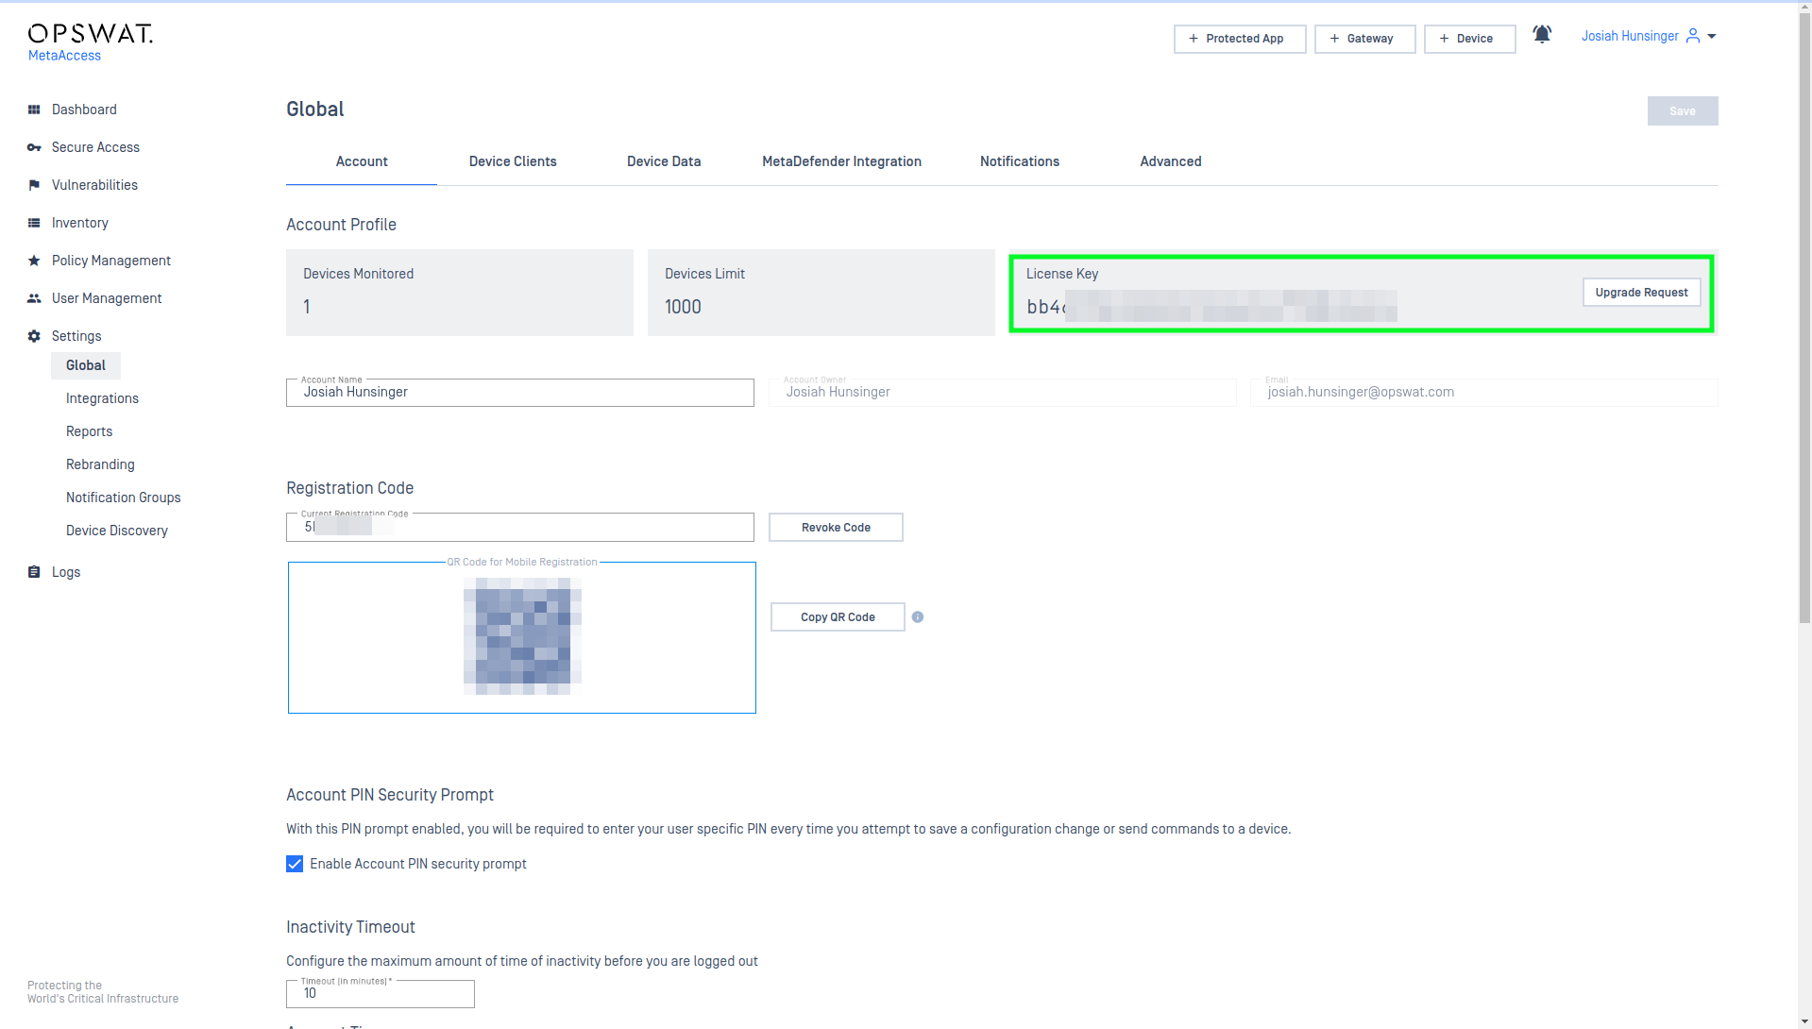Click the Policy Management star icon
The height and width of the screenshot is (1029, 1812).
pyautogui.click(x=34, y=261)
